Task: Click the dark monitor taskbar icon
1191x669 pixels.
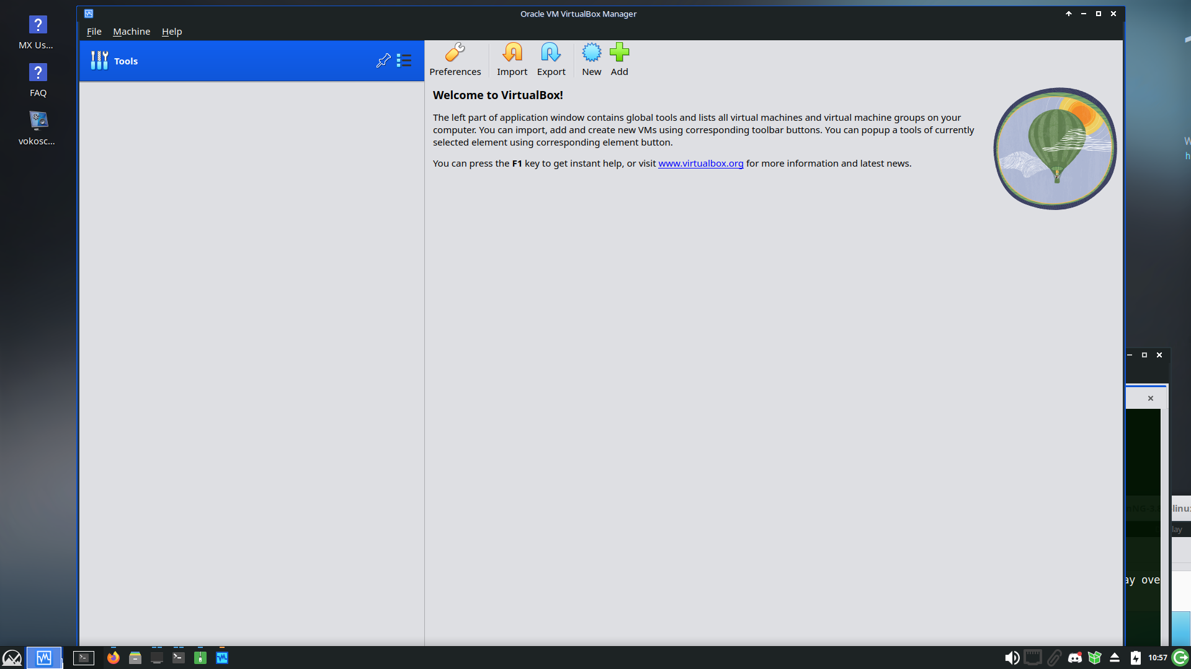Action: point(157,658)
